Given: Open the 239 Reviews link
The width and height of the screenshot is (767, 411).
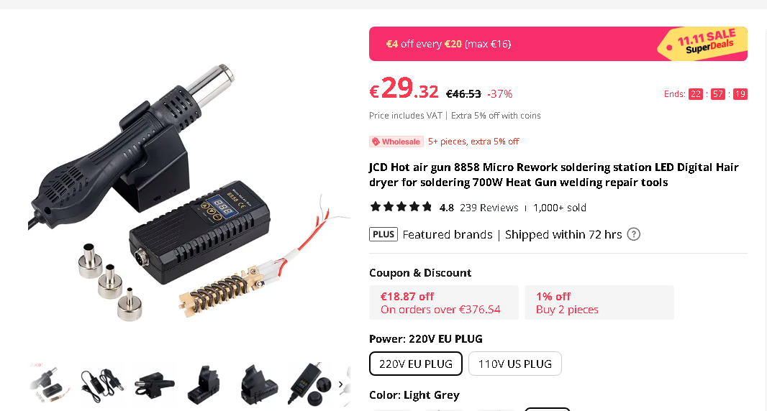Looking at the screenshot, I should [x=489, y=208].
